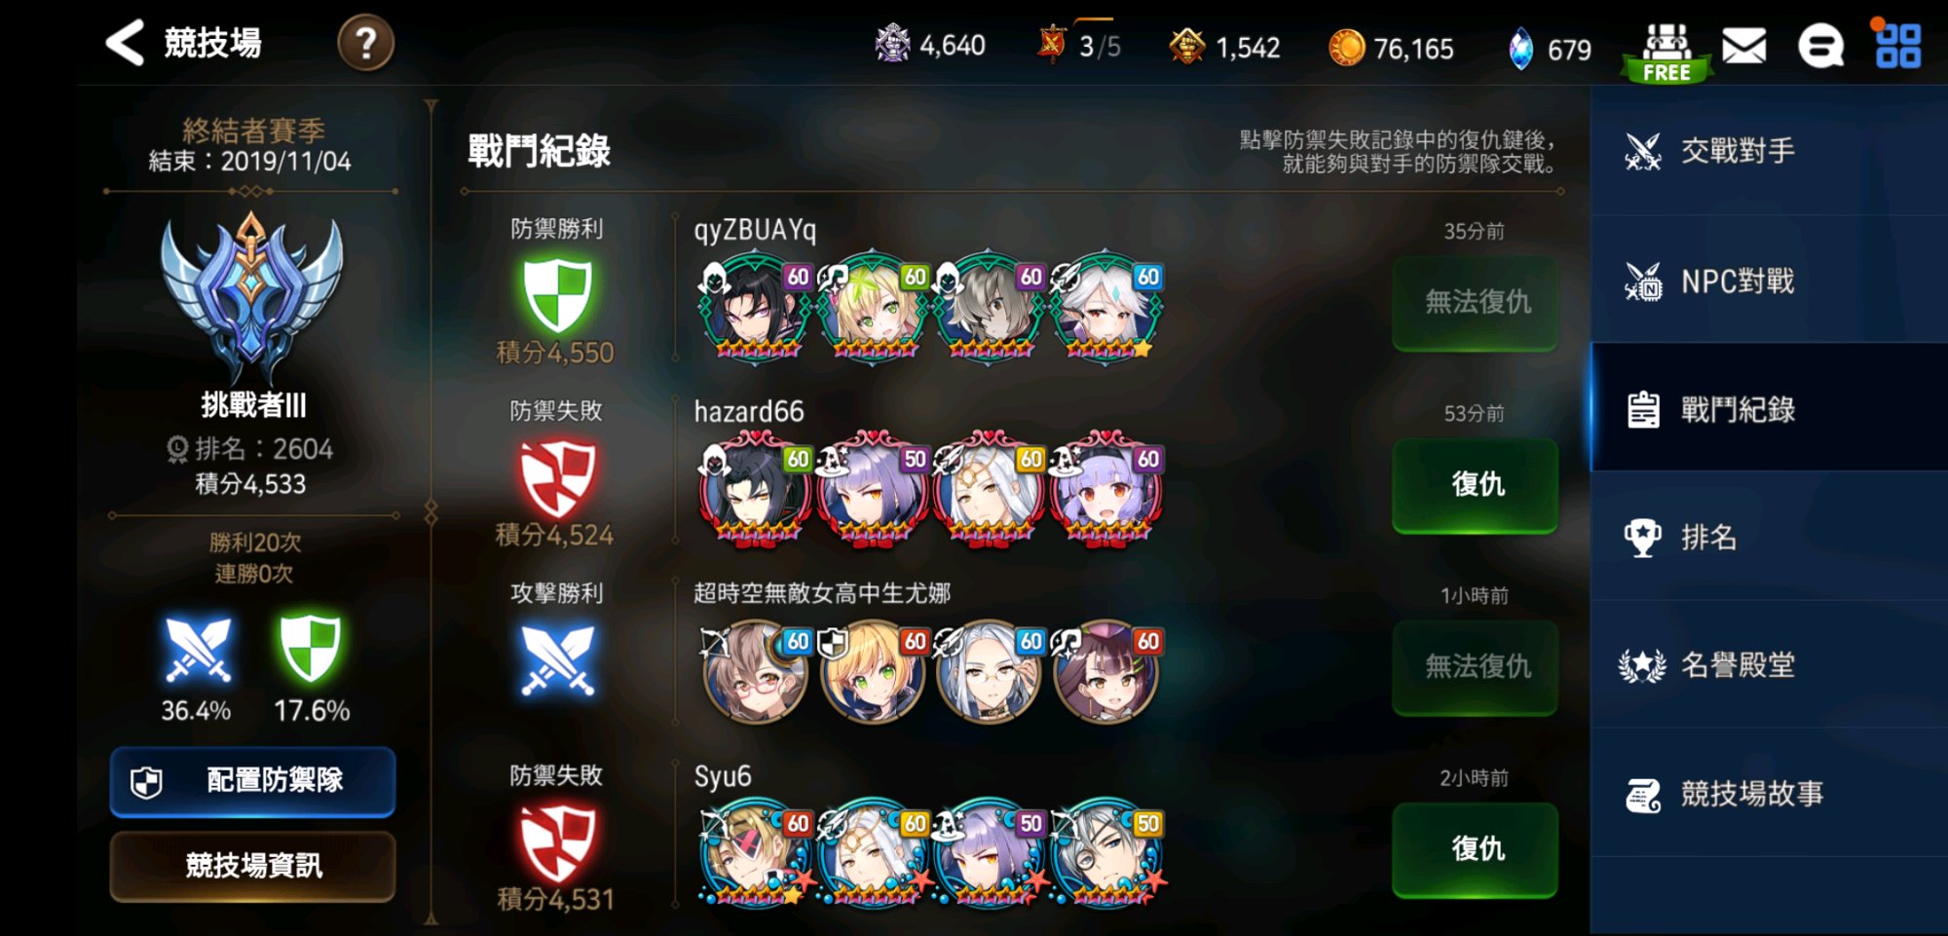Screen dimensions: 1948x936
Task: Tap the arena ticket 3/5 icon
Action: (x=1052, y=44)
